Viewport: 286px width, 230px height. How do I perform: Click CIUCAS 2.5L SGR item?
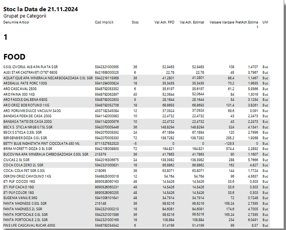16,160
